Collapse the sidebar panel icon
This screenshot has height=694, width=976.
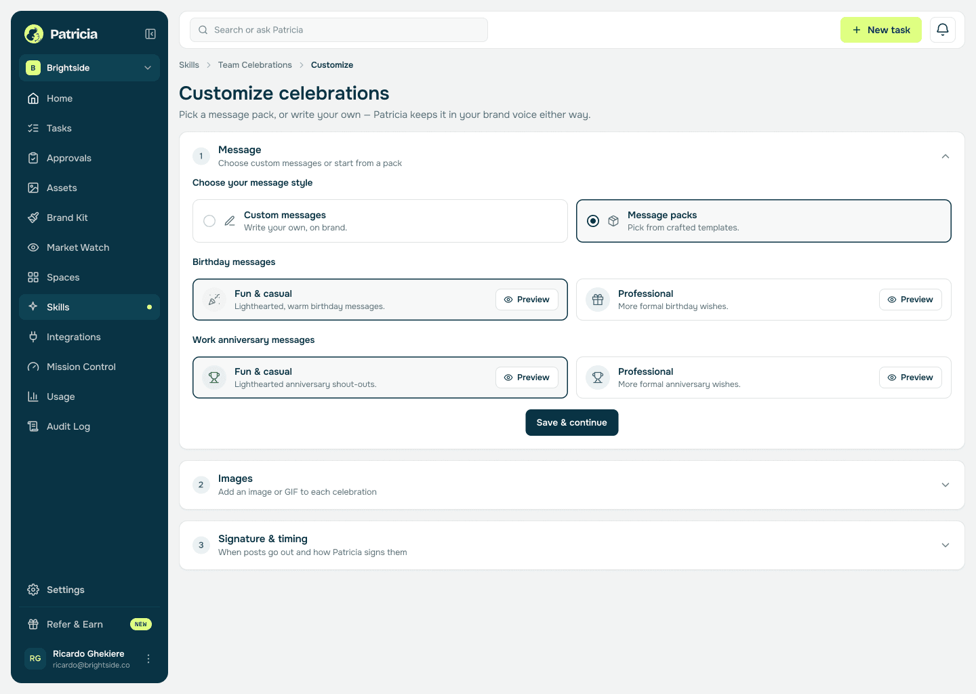point(150,34)
